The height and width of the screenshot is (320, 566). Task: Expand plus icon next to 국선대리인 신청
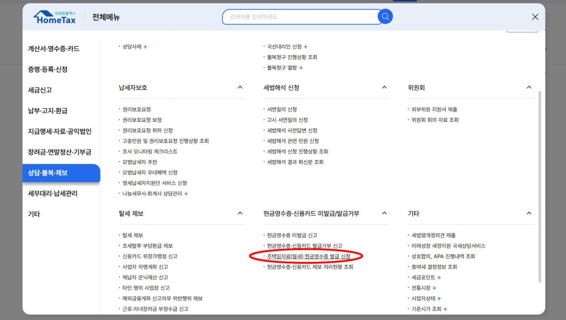coord(306,47)
